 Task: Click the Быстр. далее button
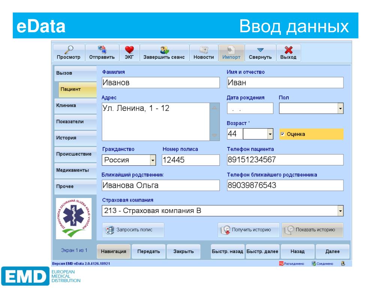(262, 252)
